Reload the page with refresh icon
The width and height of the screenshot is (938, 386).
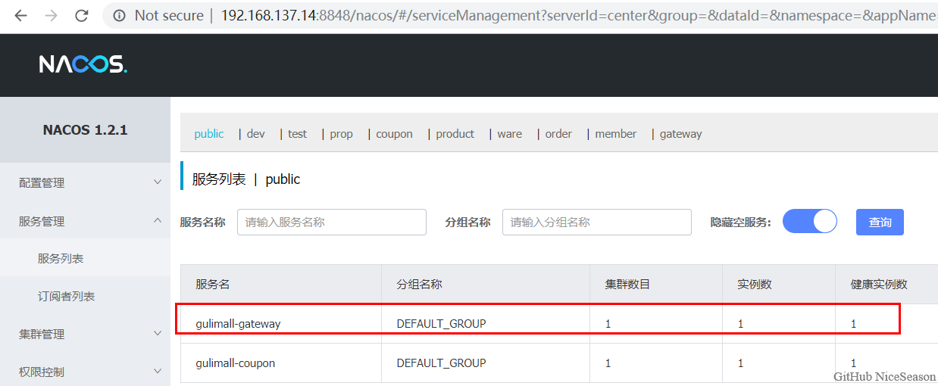point(81,15)
